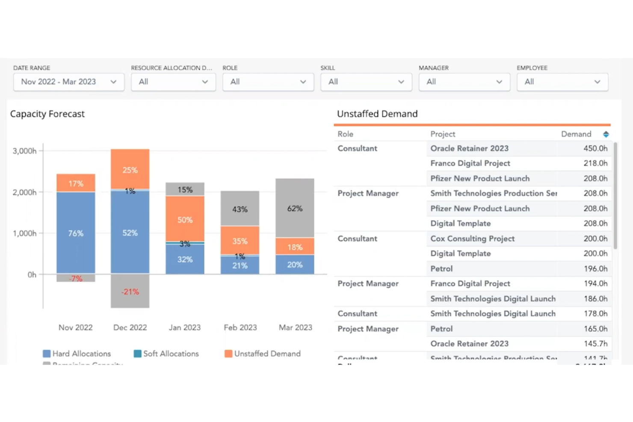Open the Date Range dropdown
Image resolution: width=633 pixels, height=422 pixels.
click(x=68, y=82)
